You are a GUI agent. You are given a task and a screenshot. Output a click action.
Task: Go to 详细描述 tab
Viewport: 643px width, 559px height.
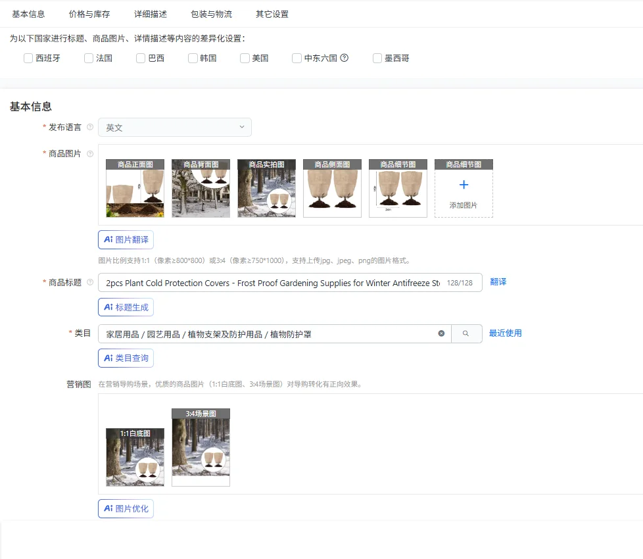151,14
